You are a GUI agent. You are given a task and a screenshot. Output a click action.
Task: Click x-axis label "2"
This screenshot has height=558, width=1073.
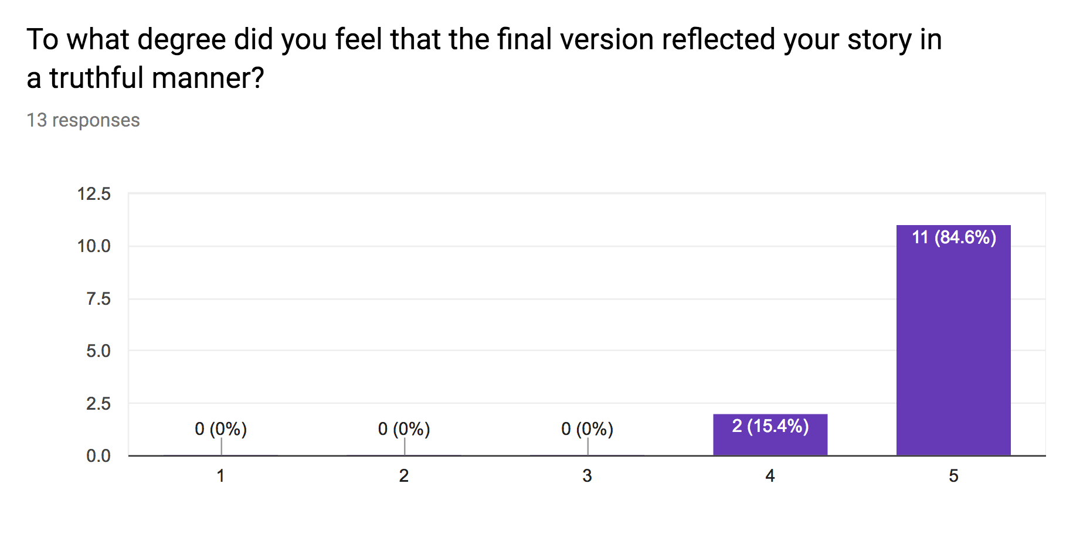pos(404,476)
